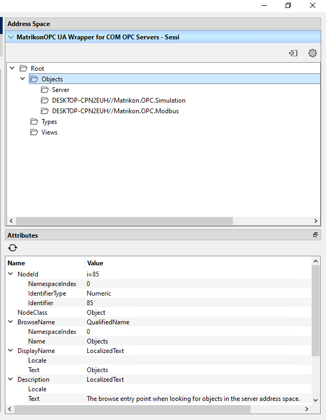Select DESKTOP-CPN2EUH//Matrikon.OPC.Modbus node
Viewport: 326px width, 420px height.
tap(115, 111)
